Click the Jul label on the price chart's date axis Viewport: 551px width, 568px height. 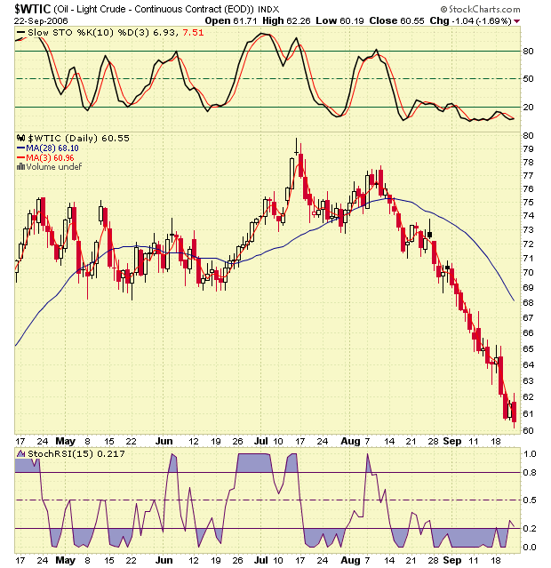point(260,441)
